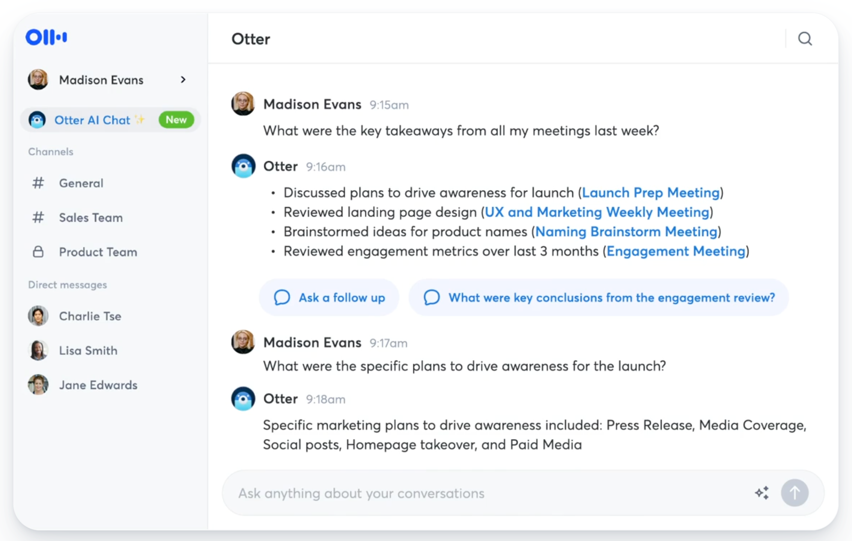
Task: Click the search magnifier icon
Action: [804, 38]
